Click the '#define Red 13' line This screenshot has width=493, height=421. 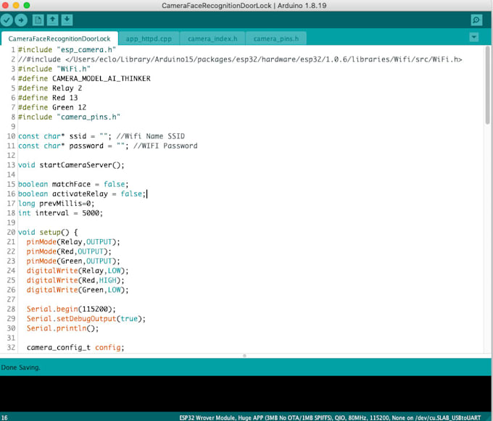[48, 98]
